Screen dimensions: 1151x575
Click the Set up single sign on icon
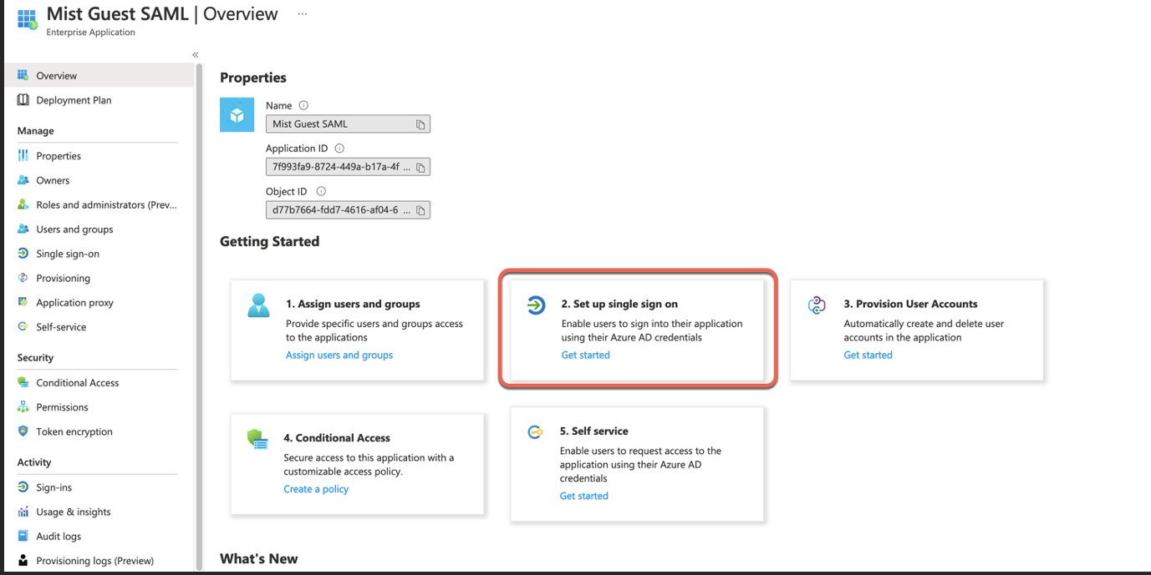(536, 305)
